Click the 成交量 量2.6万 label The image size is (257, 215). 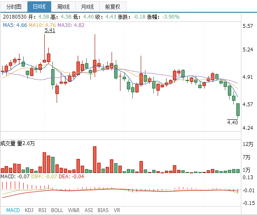[17, 143]
